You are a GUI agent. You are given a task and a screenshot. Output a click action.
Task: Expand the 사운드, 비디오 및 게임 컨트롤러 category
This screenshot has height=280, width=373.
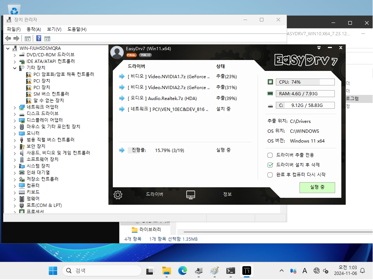click(15, 153)
